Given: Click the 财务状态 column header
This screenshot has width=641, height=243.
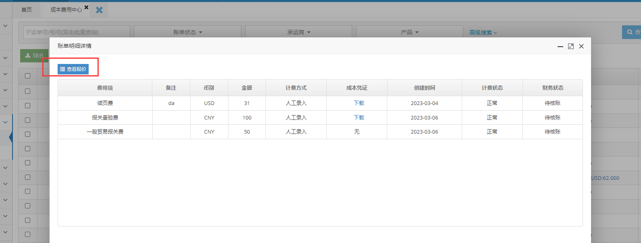Looking at the screenshot, I should coord(552,88).
